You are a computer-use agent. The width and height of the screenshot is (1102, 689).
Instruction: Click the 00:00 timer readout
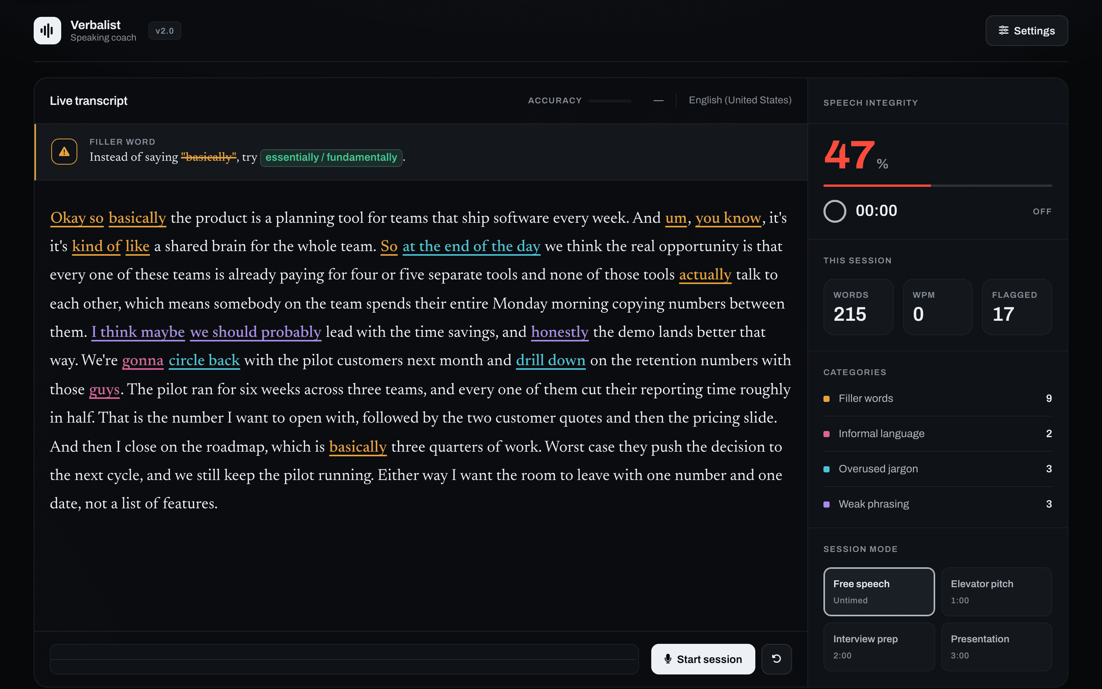pyautogui.click(x=876, y=211)
